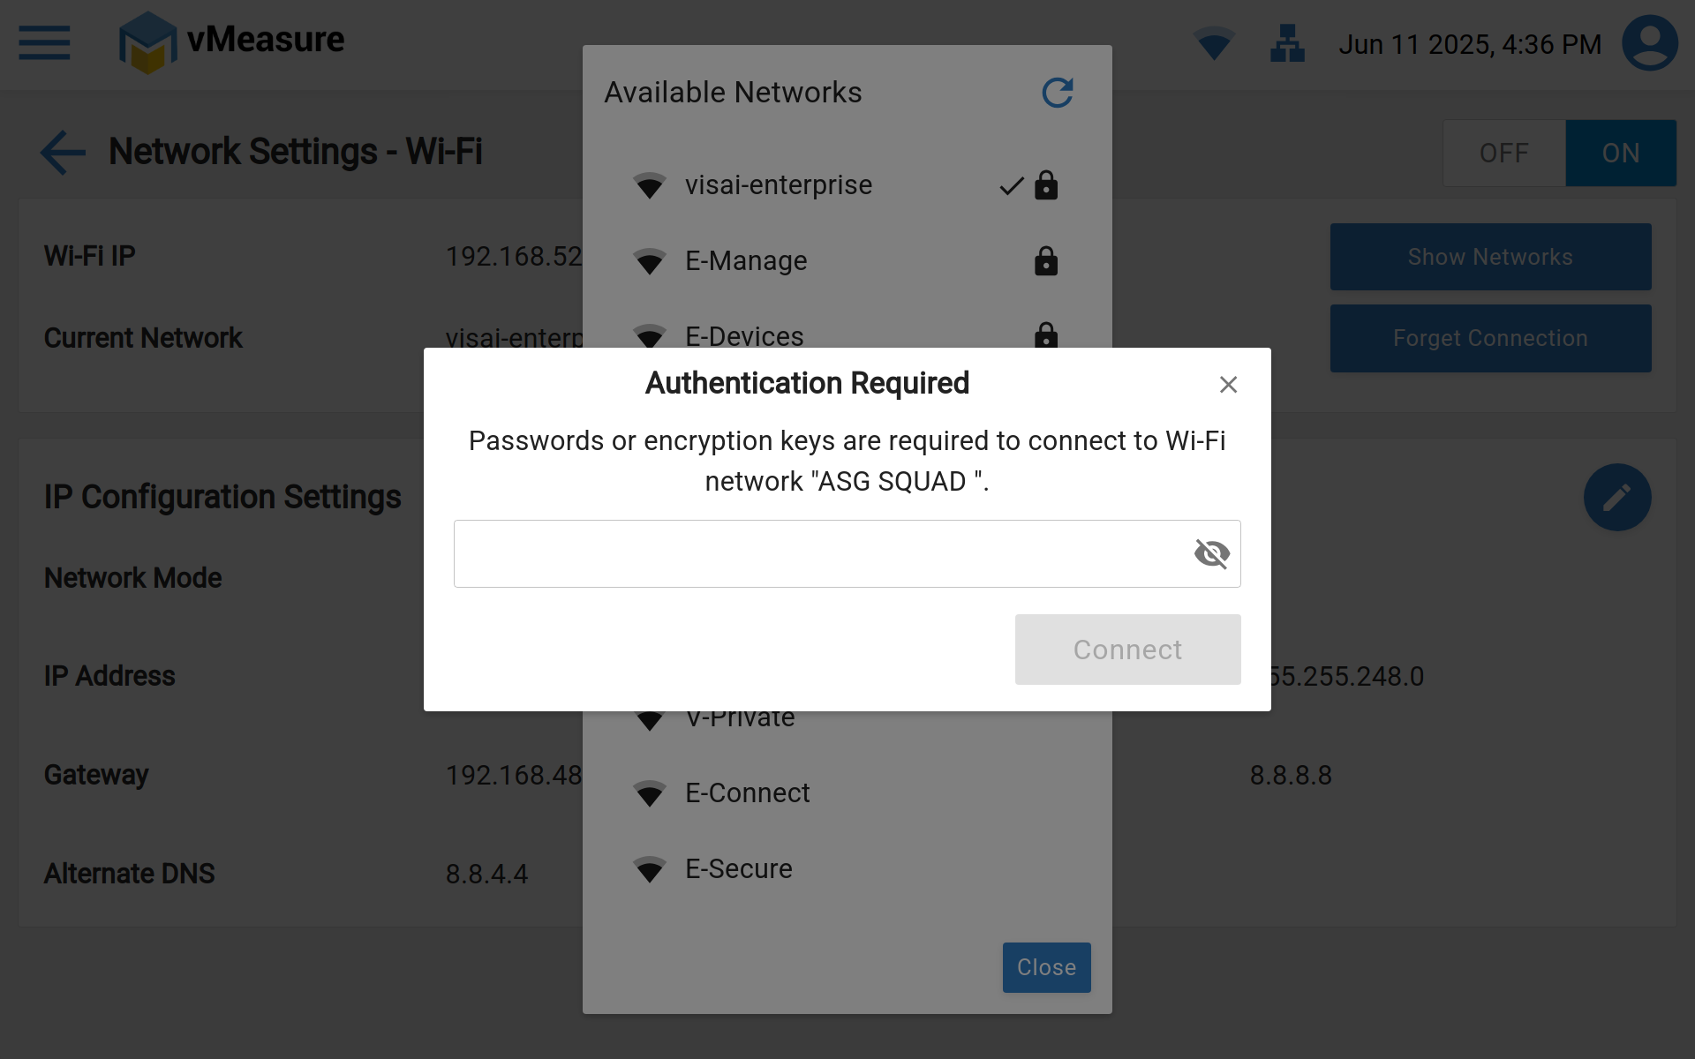Refresh the Available Networks list

tap(1057, 93)
